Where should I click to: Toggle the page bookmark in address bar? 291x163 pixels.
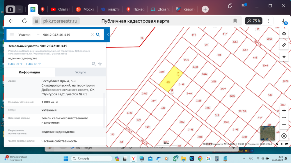pyautogui.click(x=235, y=21)
